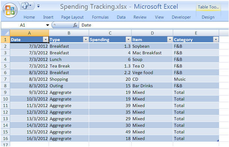Open the Category column filter dropdown

[x=216, y=39]
